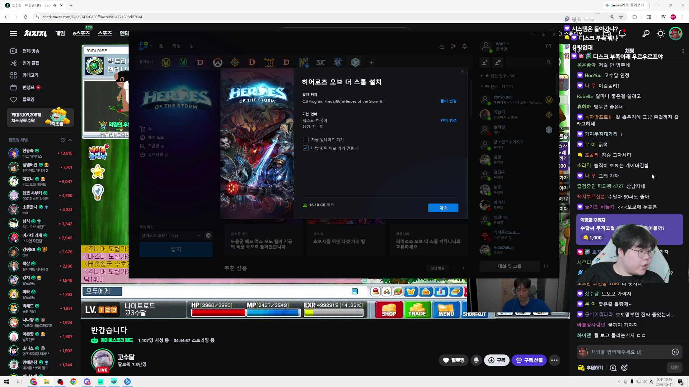Add a game to favorites bar
689x387 pixels.
pyautogui.click(x=372, y=62)
